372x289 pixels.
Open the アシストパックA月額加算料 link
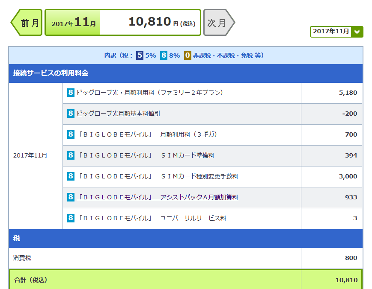click(x=157, y=197)
